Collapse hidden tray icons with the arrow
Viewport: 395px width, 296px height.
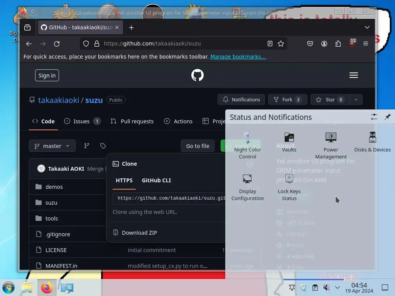338,288
